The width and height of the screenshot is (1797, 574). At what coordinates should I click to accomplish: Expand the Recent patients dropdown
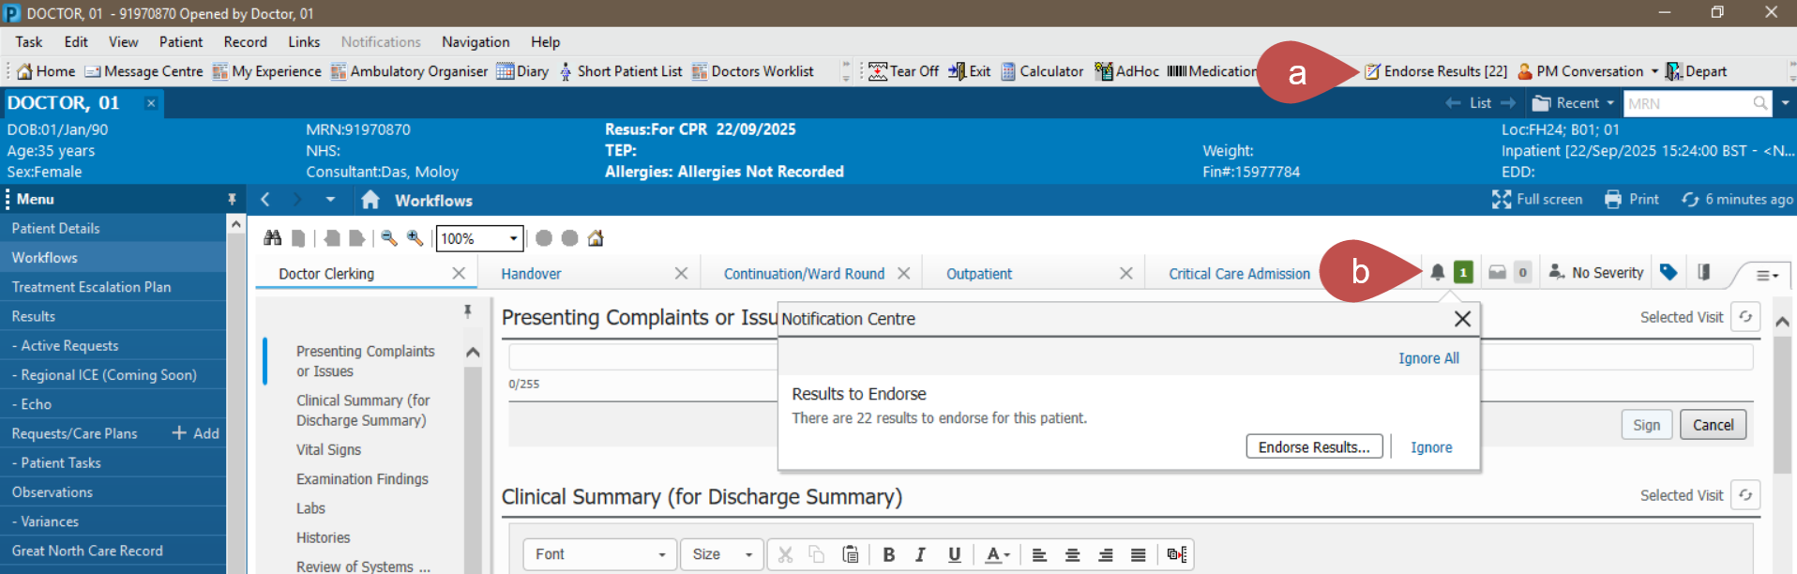pyautogui.click(x=1572, y=103)
